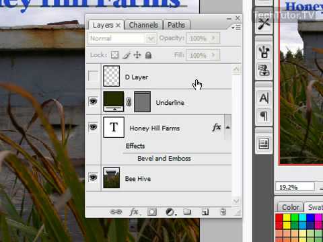
Task: Select the Underline vector mask thumbnail
Action: pyautogui.click(x=142, y=102)
